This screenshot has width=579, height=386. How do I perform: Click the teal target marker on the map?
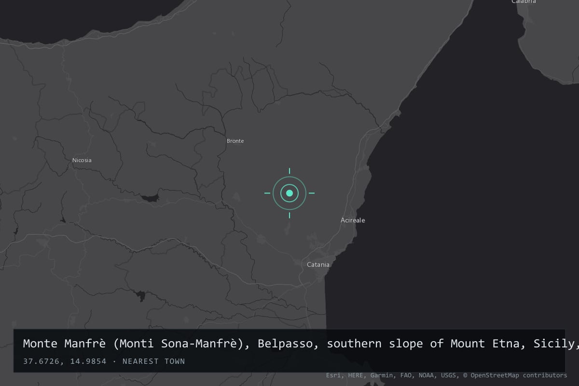[289, 193]
